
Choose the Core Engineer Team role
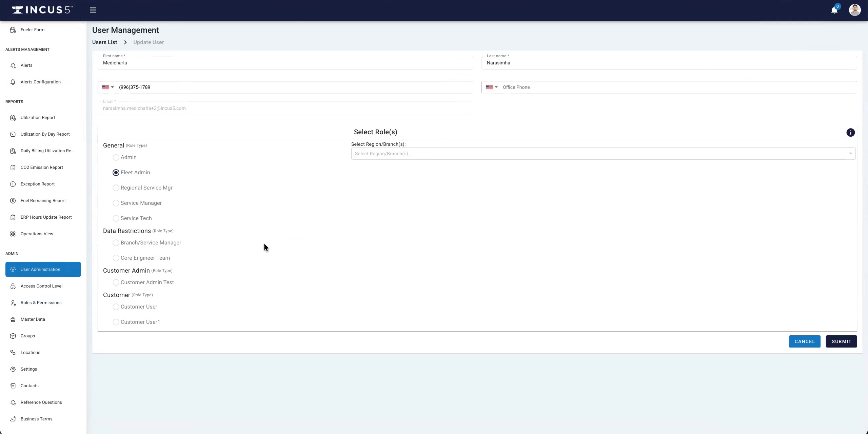[x=116, y=258]
